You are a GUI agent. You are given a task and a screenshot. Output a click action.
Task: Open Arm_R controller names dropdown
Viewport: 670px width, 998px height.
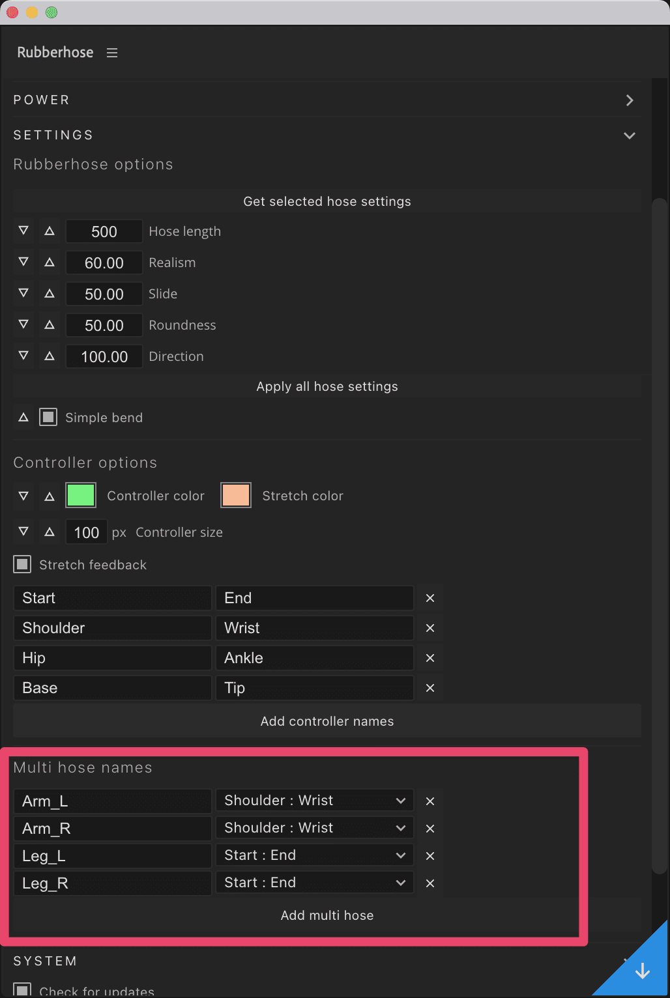(x=315, y=828)
